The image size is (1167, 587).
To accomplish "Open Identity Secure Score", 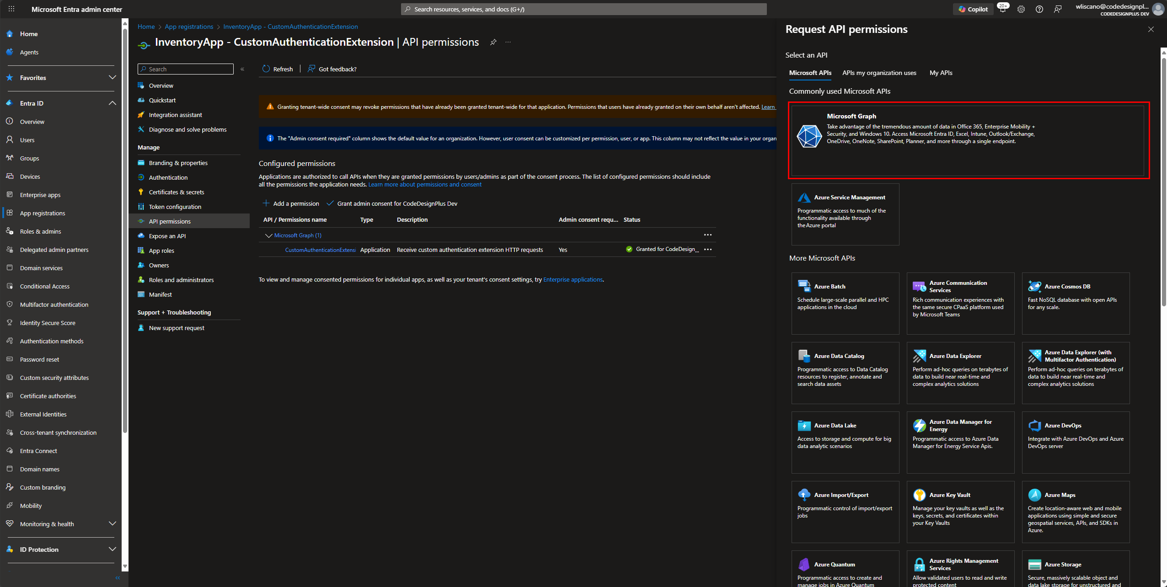I will pyautogui.click(x=48, y=323).
